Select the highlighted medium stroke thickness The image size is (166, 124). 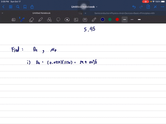124,20
